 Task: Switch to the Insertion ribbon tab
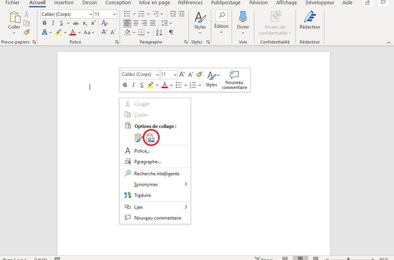click(x=64, y=3)
